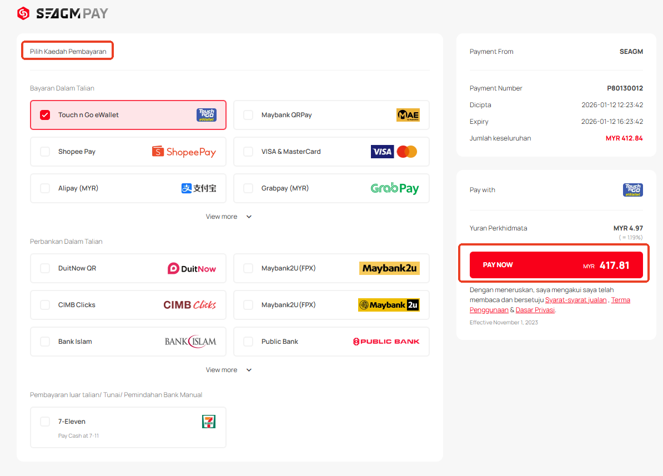
Task: Click the GrabPay logo
Action: (394, 188)
